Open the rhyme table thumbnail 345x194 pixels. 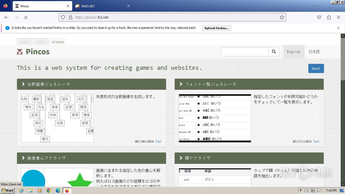coord(215,177)
